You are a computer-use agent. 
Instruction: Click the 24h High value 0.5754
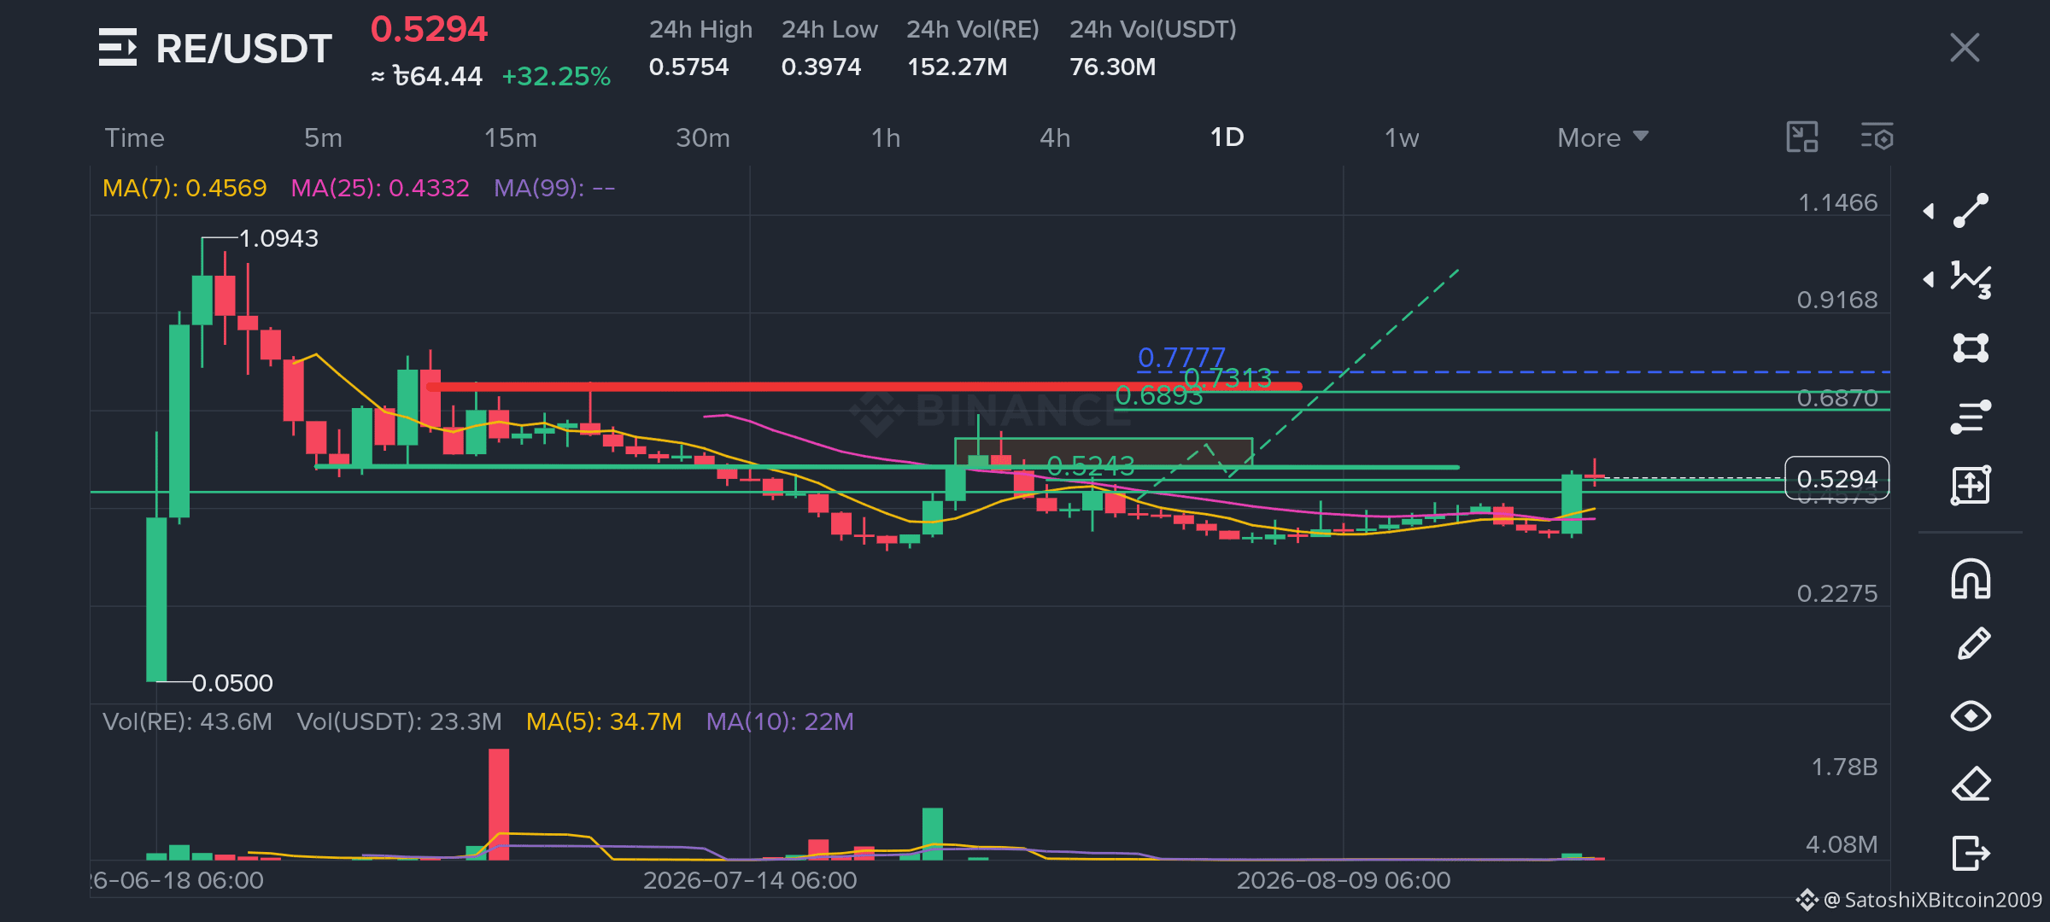click(688, 67)
